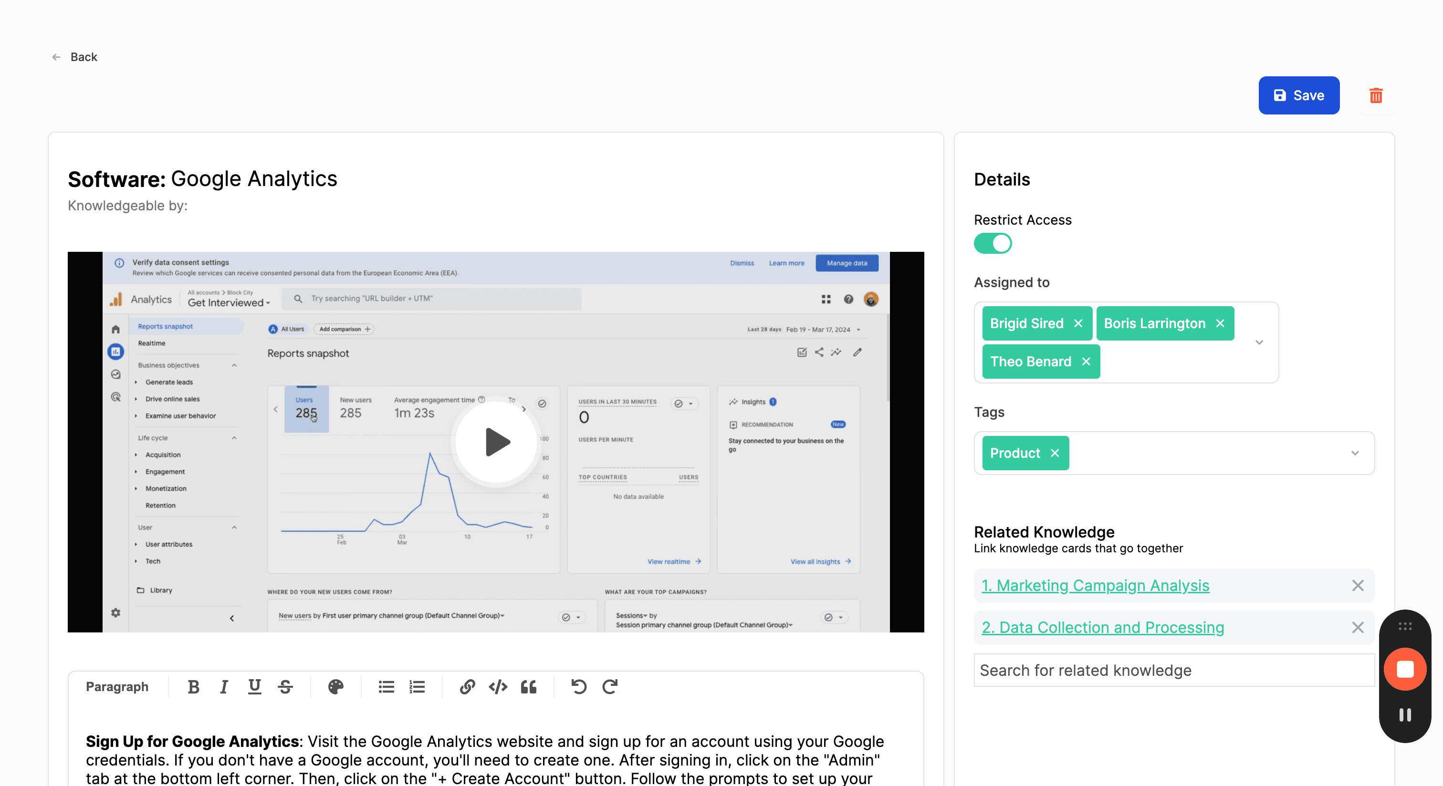Image resolution: width=1443 pixels, height=786 pixels.
Task: Collapse the Business objectives section
Action: point(234,365)
